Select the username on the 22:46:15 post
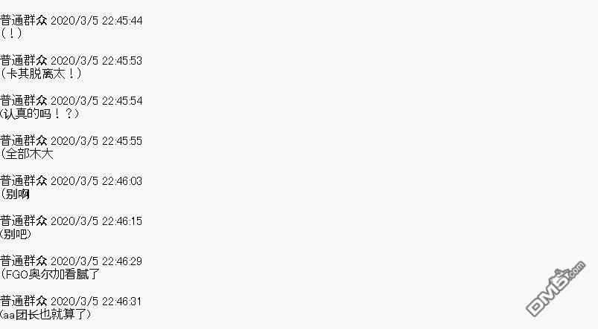The width and height of the screenshot is (598, 329). (x=24, y=221)
